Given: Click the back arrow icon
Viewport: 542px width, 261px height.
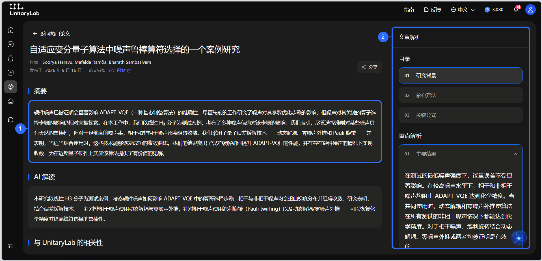Looking at the screenshot, I should [x=35, y=34].
